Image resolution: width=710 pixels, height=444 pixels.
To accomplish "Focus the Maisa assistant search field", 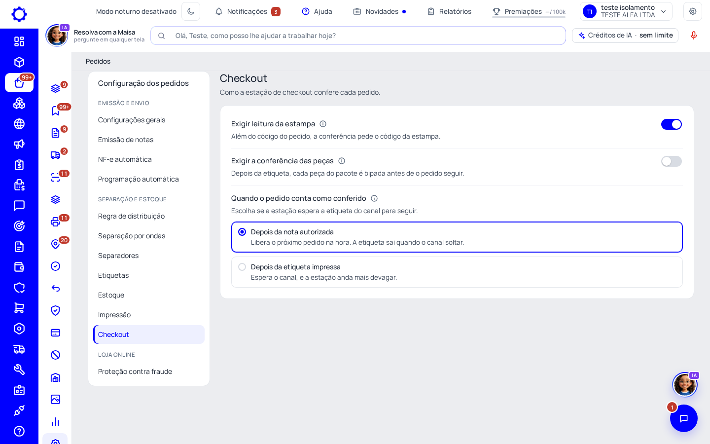I will [358, 36].
